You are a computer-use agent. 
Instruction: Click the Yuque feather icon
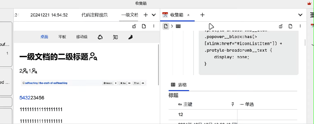(130, 37)
